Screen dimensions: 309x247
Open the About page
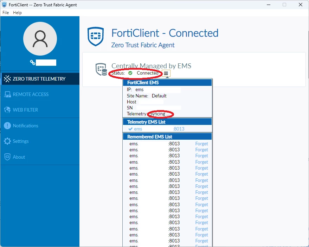click(x=40, y=157)
